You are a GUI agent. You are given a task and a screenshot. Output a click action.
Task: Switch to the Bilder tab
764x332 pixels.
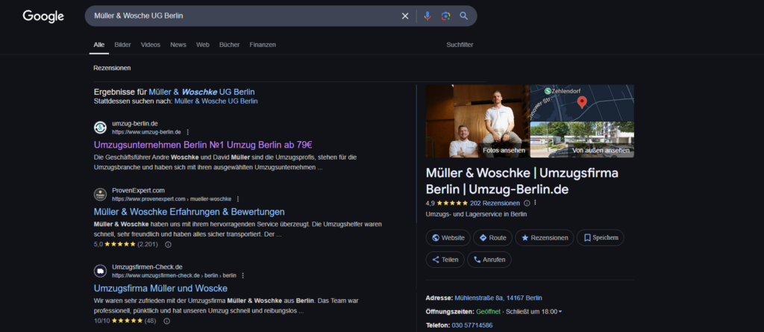click(123, 45)
